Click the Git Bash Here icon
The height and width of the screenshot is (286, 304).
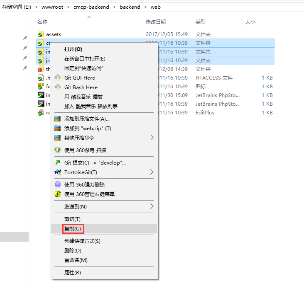[x=58, y=87]
